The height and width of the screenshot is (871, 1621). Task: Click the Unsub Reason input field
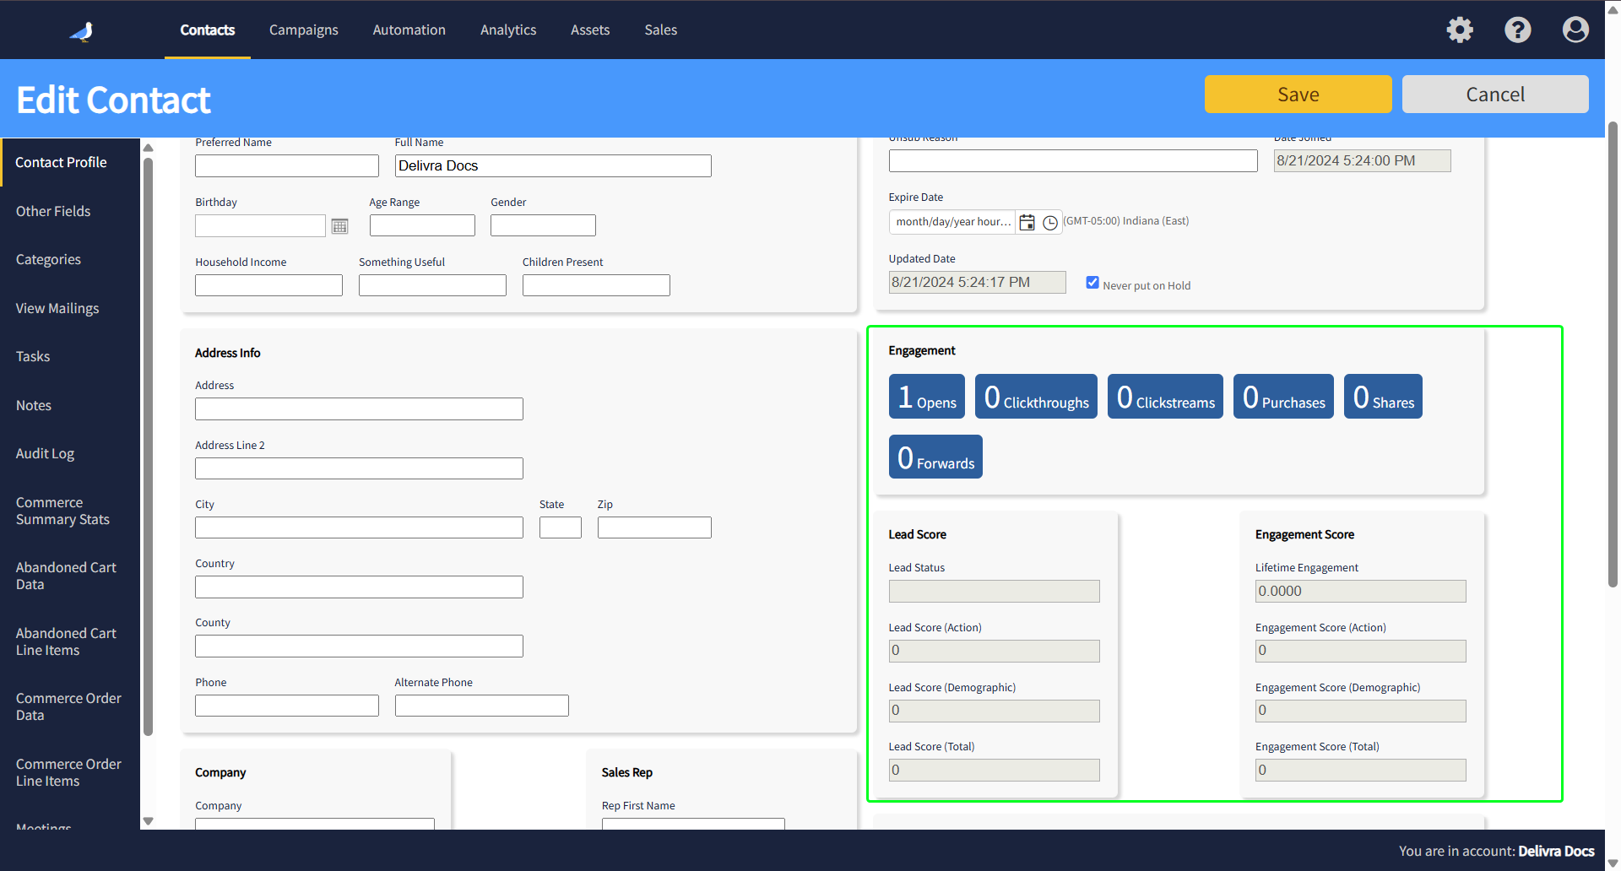tap(1073, 160)
